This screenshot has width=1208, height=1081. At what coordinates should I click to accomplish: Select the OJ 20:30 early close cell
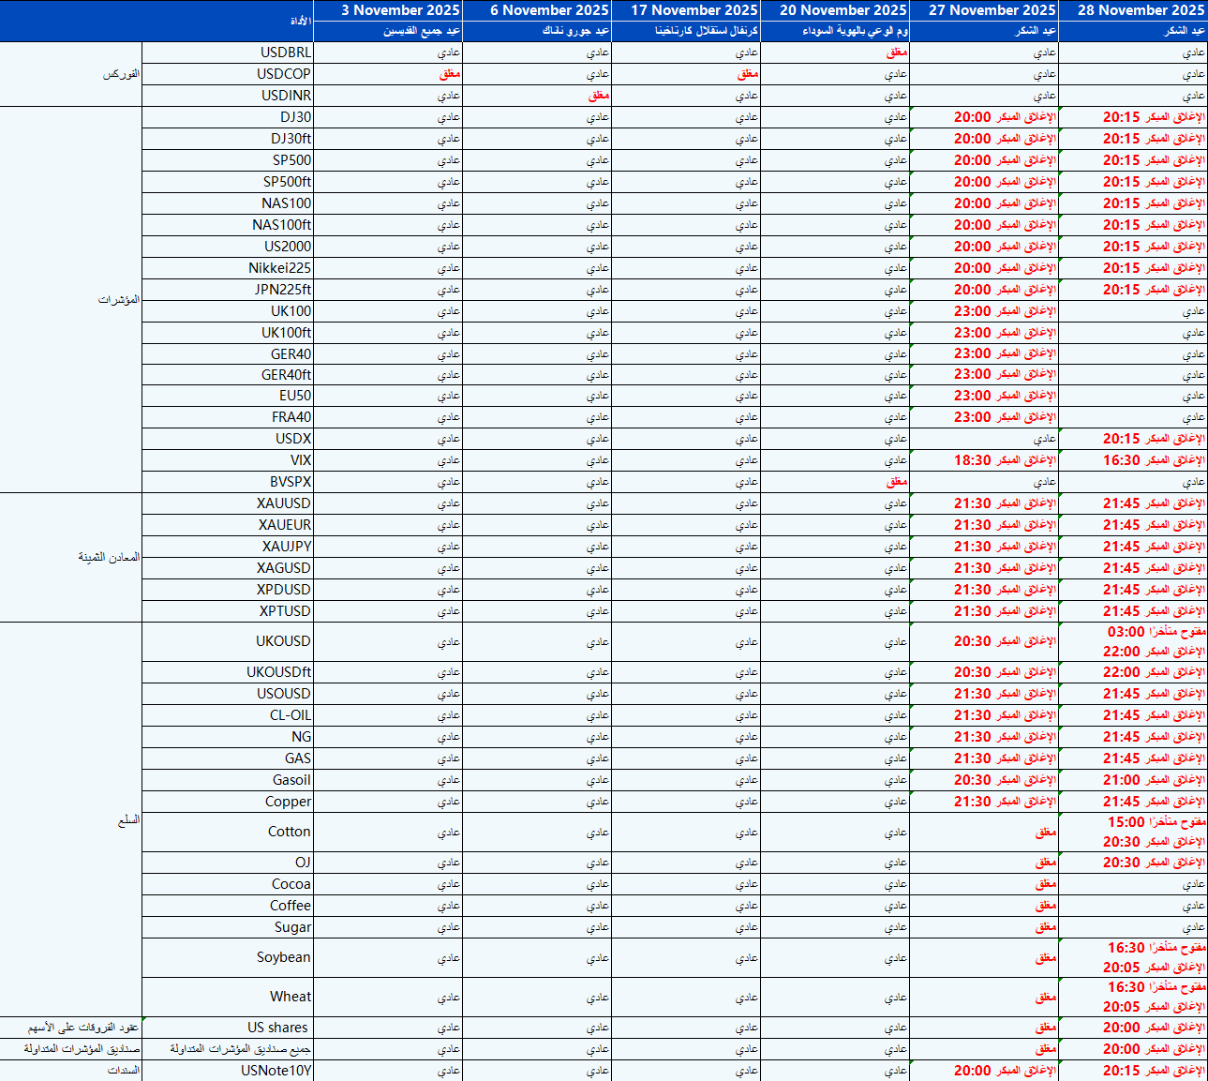pyautogui.click(x=1154, y=863)
